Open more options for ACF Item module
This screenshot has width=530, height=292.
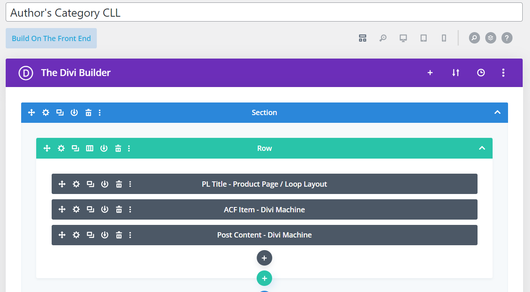(130, 210)
